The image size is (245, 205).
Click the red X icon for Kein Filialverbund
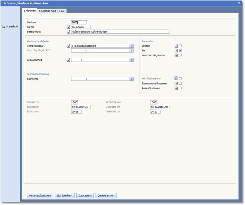point(176,78)
